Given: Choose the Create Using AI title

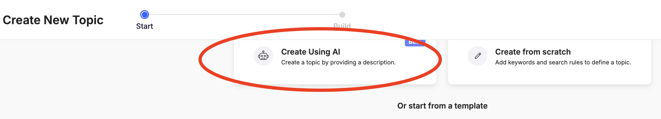Looking at the screenshot, I should coord(311,52).
